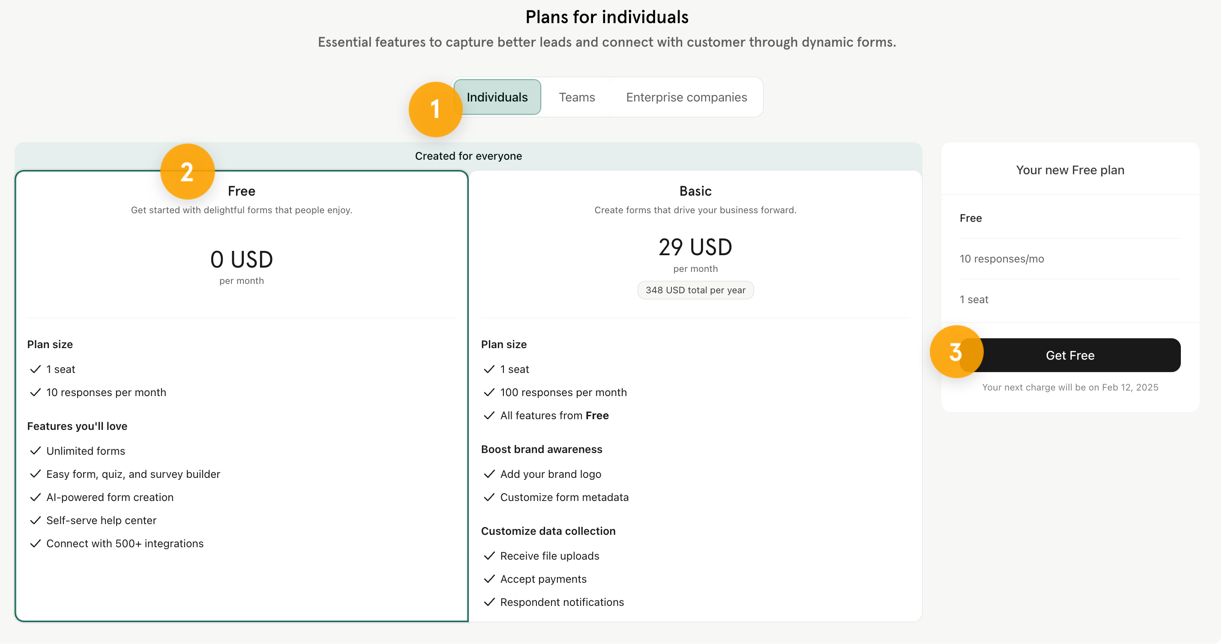Viewport: 1222px width, 644px height.
Task: Select the Basic plan card heading
Action: click(x=695, y=191)
